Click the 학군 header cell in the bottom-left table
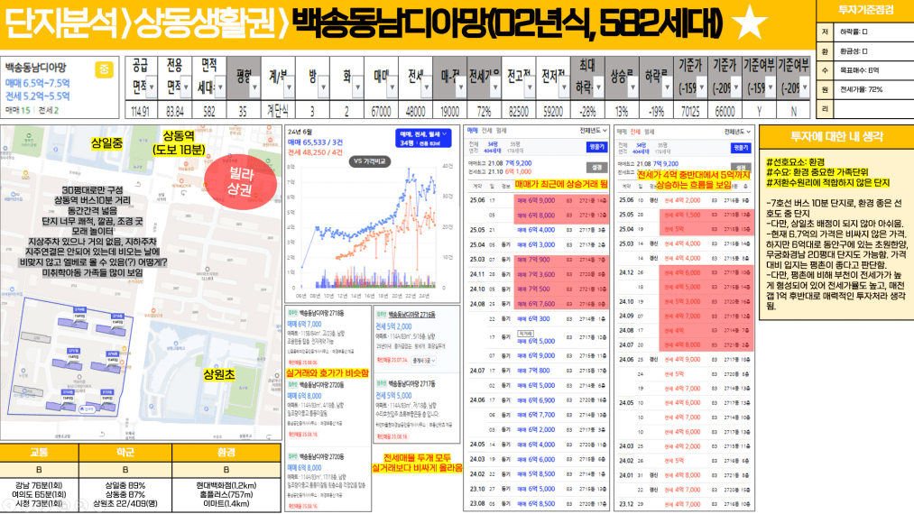The image size is (914, 514). point(125,453)
